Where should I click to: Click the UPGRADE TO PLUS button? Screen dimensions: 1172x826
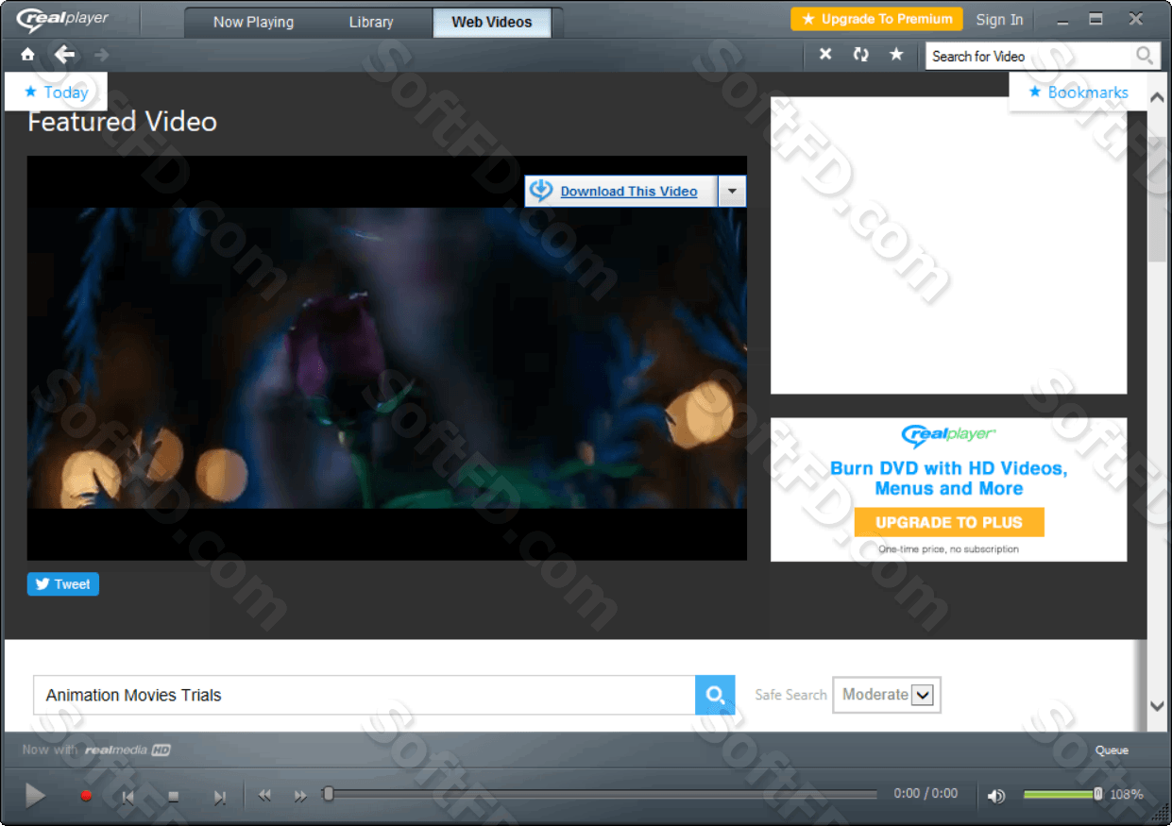pyautogui.click(x=949, y=522)
